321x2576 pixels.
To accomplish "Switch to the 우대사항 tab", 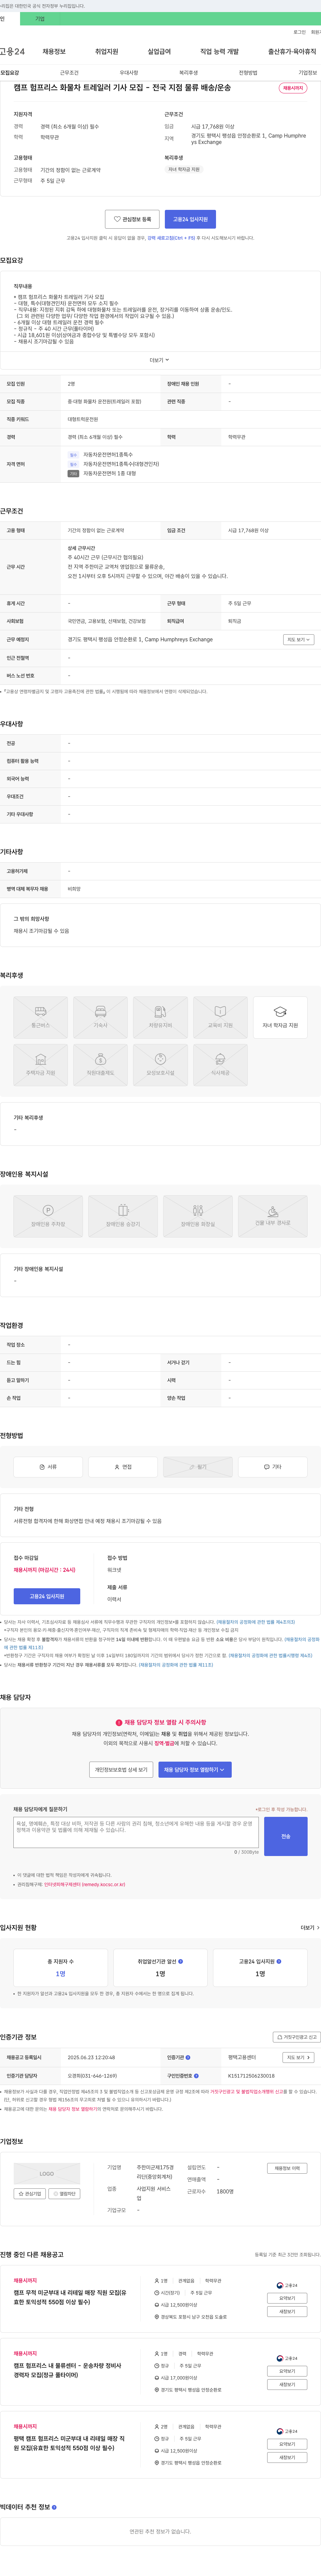I will [x=129, y=73].
